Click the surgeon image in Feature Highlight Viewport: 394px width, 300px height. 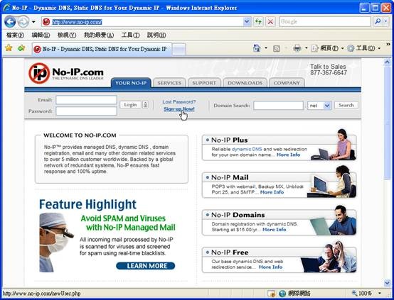coord(56,243)
